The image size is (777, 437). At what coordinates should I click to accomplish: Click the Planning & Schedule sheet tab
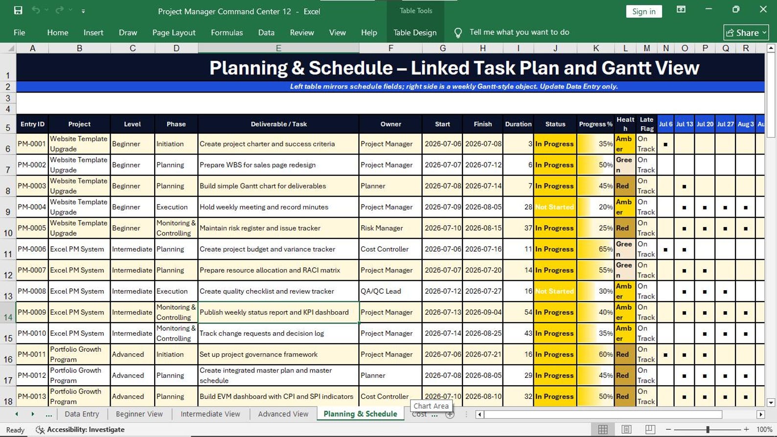point(360,414)
